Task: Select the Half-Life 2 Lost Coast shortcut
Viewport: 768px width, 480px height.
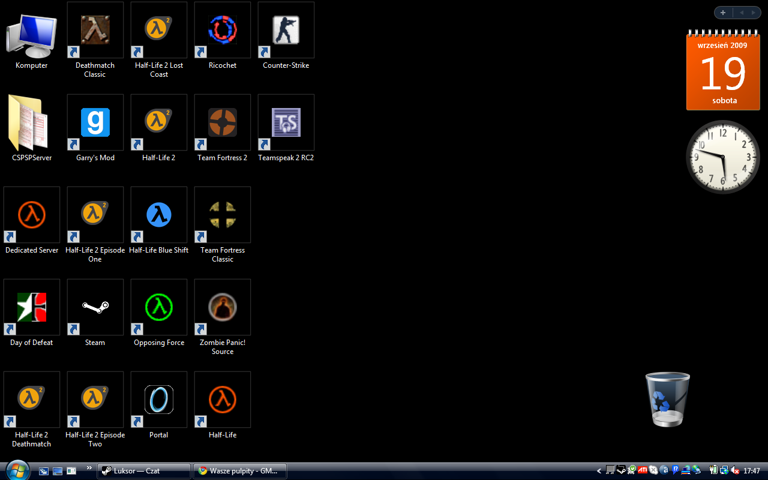Action: click(159, 41)
